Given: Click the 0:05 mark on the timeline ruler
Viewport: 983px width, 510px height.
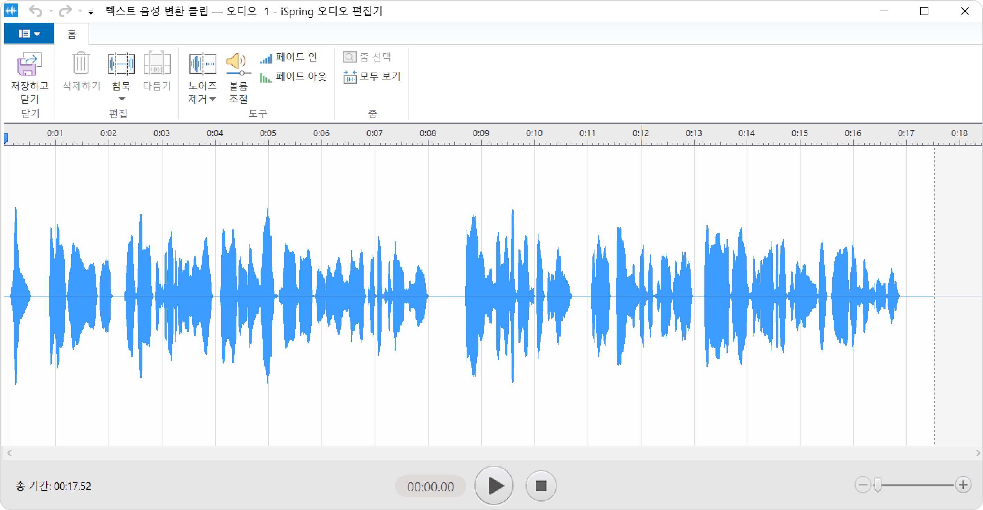Looking at the screenshot, I should coord(268,133).
